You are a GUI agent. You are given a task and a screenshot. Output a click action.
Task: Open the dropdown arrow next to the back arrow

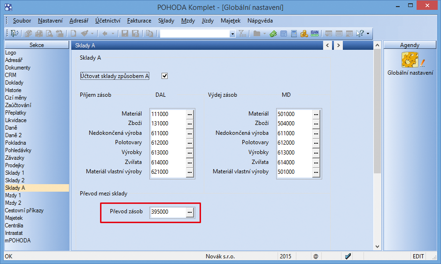[113, 34]
